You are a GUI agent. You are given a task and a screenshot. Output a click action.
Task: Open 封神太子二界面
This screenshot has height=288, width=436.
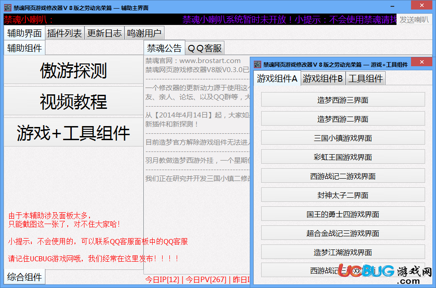[x=343, y=195]
